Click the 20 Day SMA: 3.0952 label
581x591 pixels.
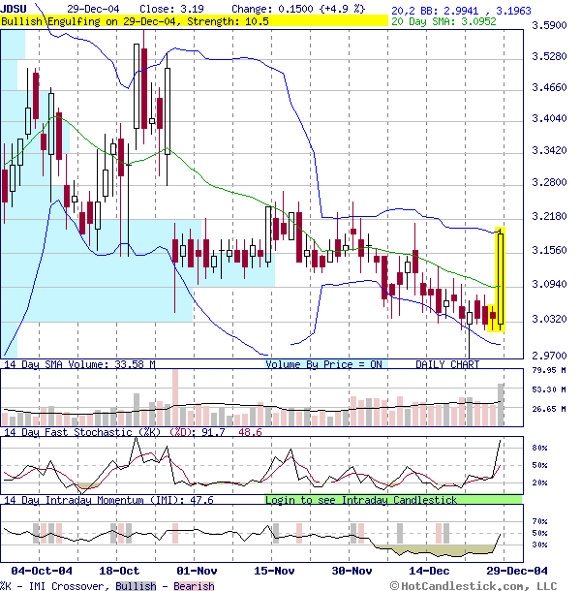point(443,21)
